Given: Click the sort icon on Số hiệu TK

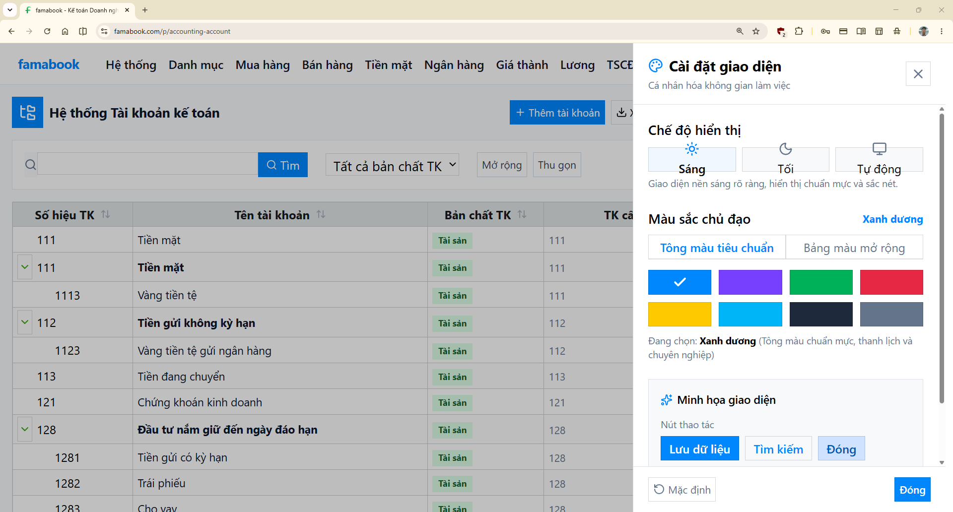Looking at the screenshot, I should [106, 214].
